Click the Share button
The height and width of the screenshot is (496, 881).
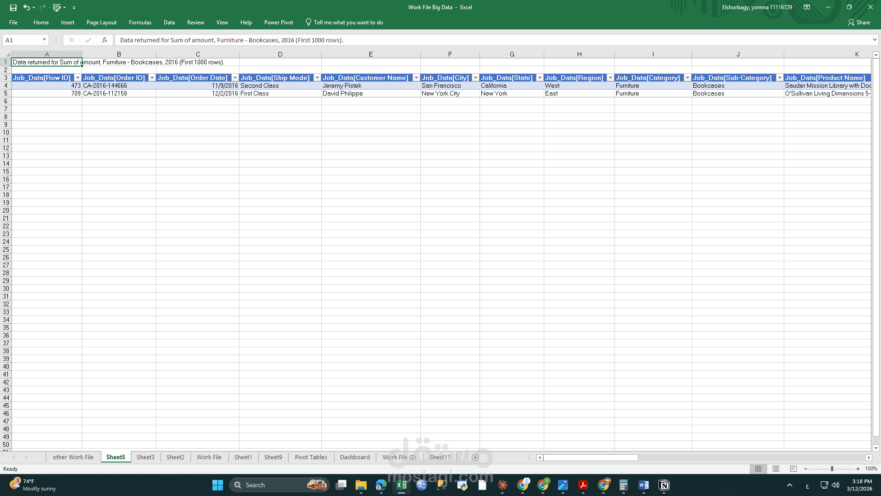point(859,23)
